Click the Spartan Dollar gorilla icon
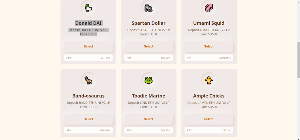Image resolution: width=300 pixels, height=140 pixels. (x=148, y=7)
